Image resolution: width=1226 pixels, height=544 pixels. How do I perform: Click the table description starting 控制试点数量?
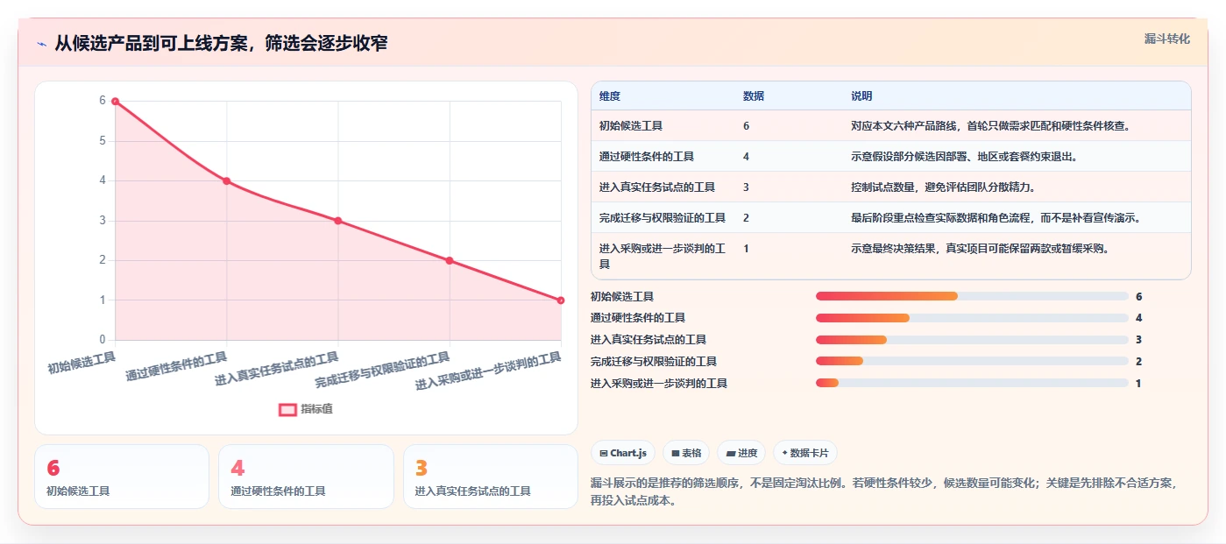pos(944,187)
